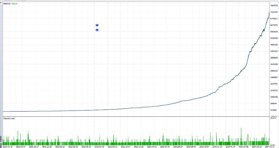
Task: Click the 2024.01.15 date label
Action: (230, 147)
